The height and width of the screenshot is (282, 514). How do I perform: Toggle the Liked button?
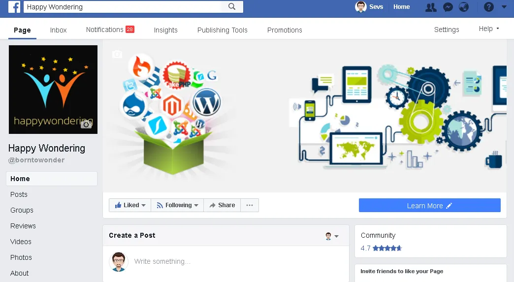[130, 205]
